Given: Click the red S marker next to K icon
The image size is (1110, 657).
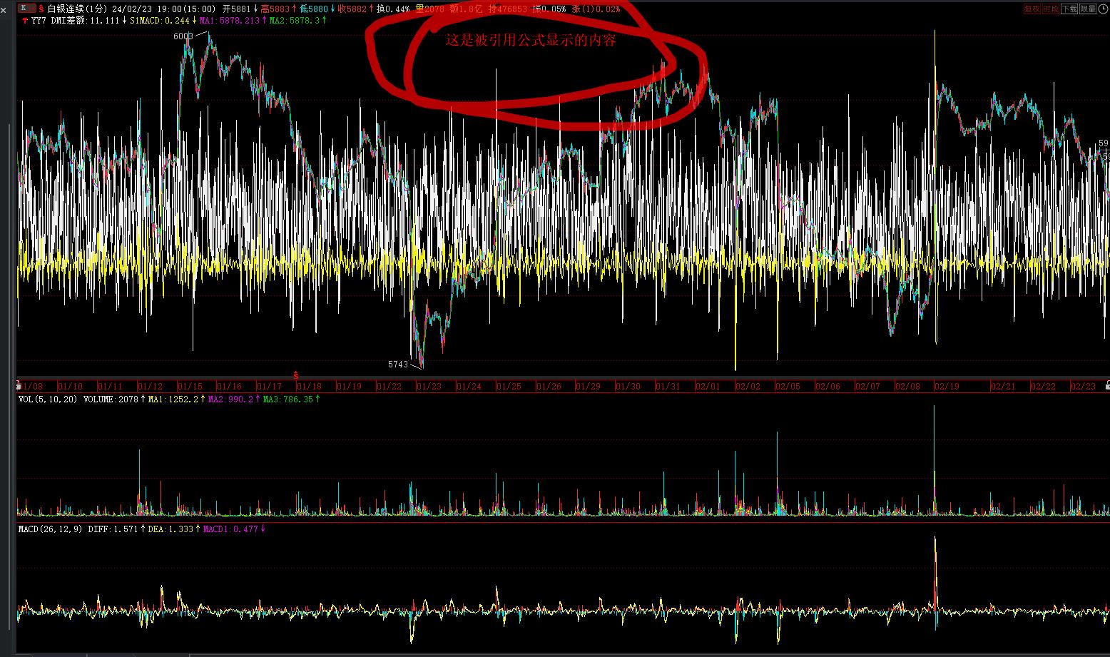Looking at the screenshot, I should (41, 9).
